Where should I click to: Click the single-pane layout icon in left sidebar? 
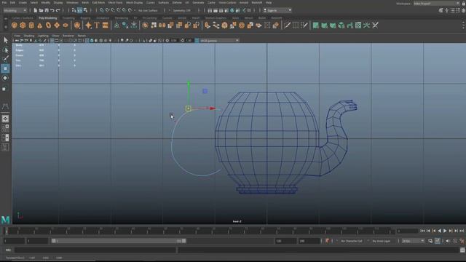point(5,119)
